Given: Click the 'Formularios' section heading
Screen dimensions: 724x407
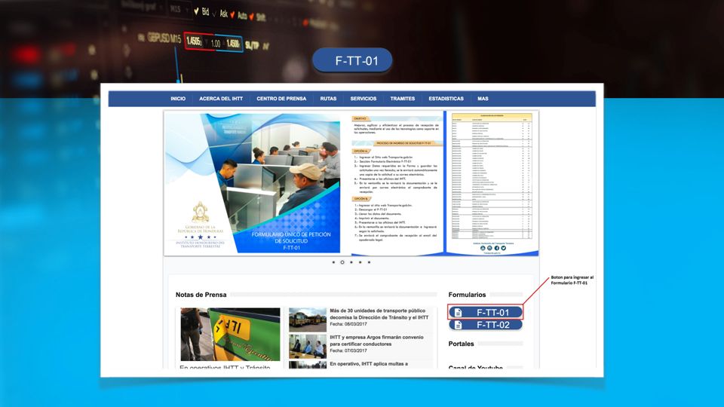Looking at the screenshot, I should [467, 295].
